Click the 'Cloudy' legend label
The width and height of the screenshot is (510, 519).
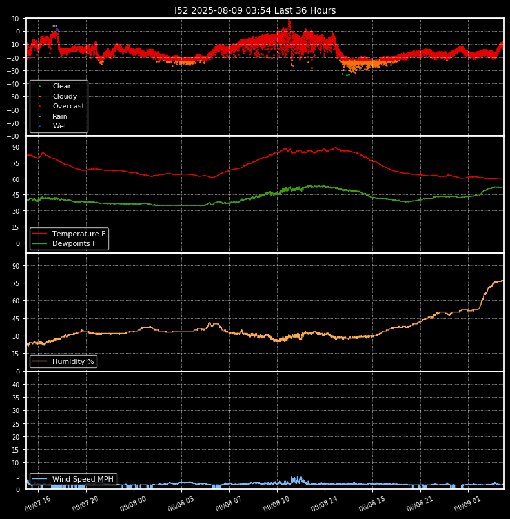point(65,96)
